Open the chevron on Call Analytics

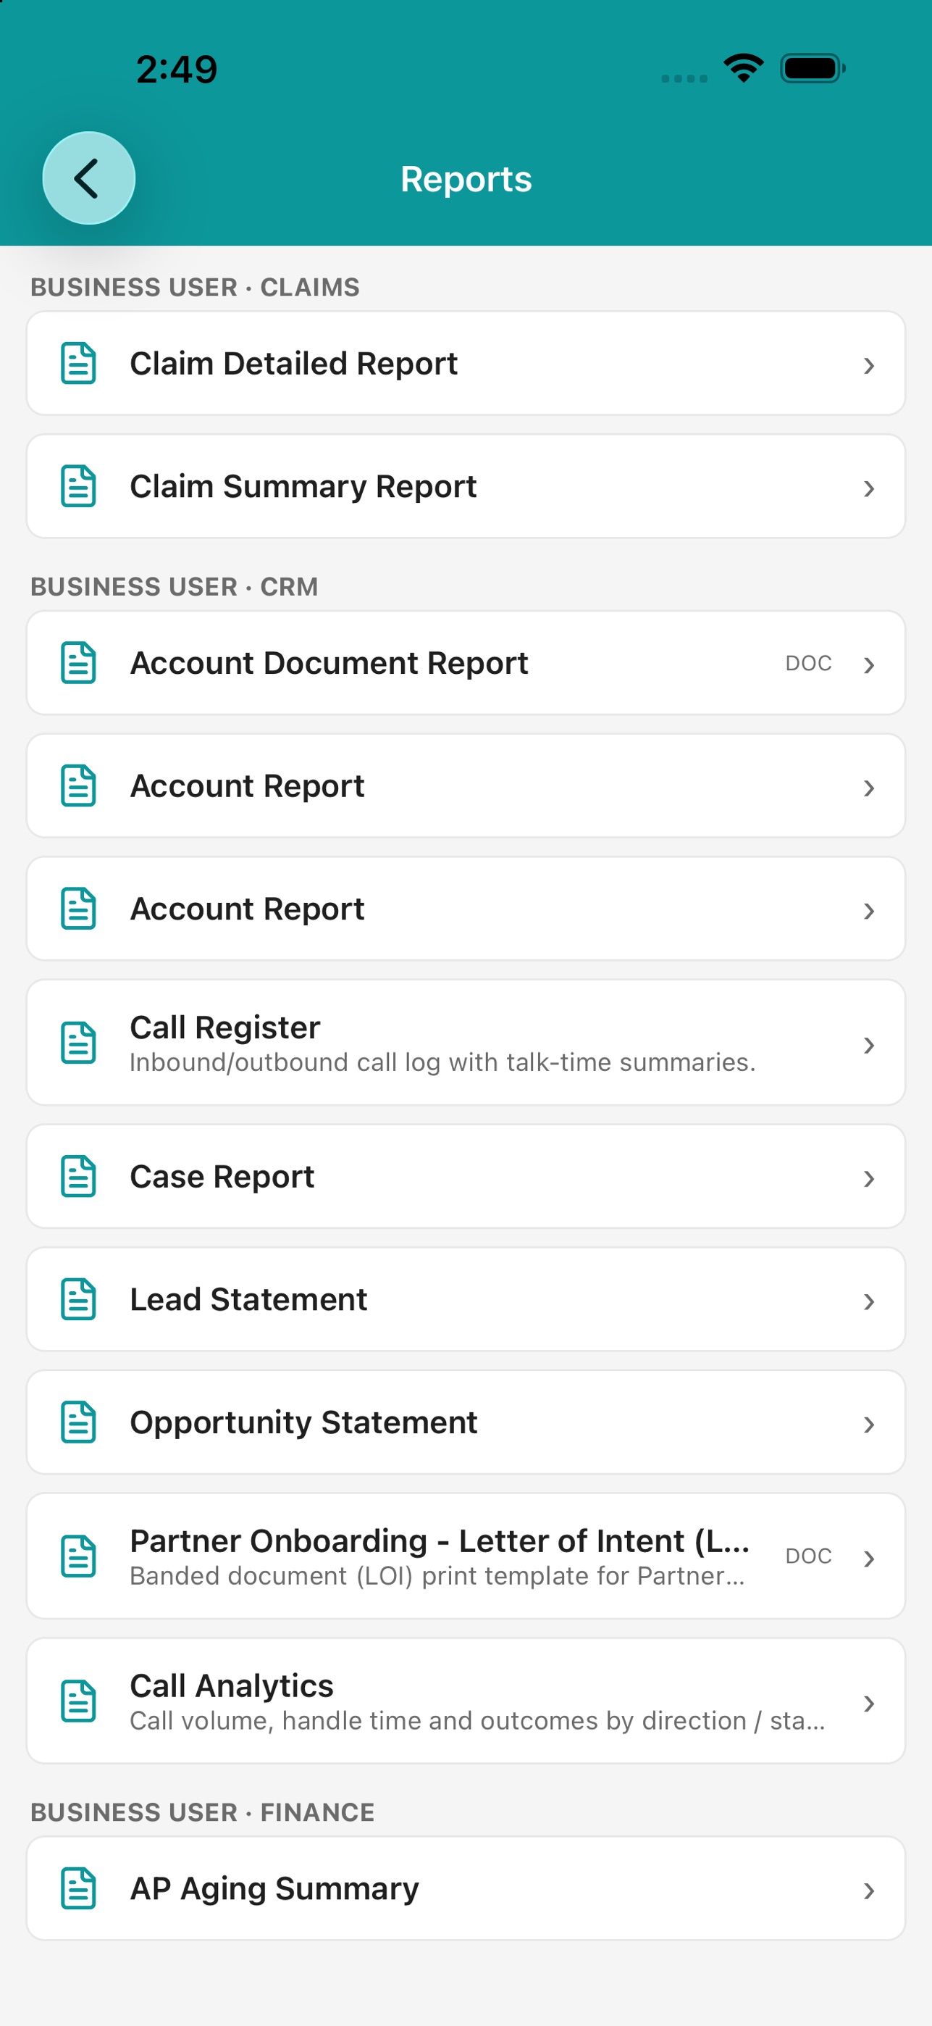(x=868, y=1704)
